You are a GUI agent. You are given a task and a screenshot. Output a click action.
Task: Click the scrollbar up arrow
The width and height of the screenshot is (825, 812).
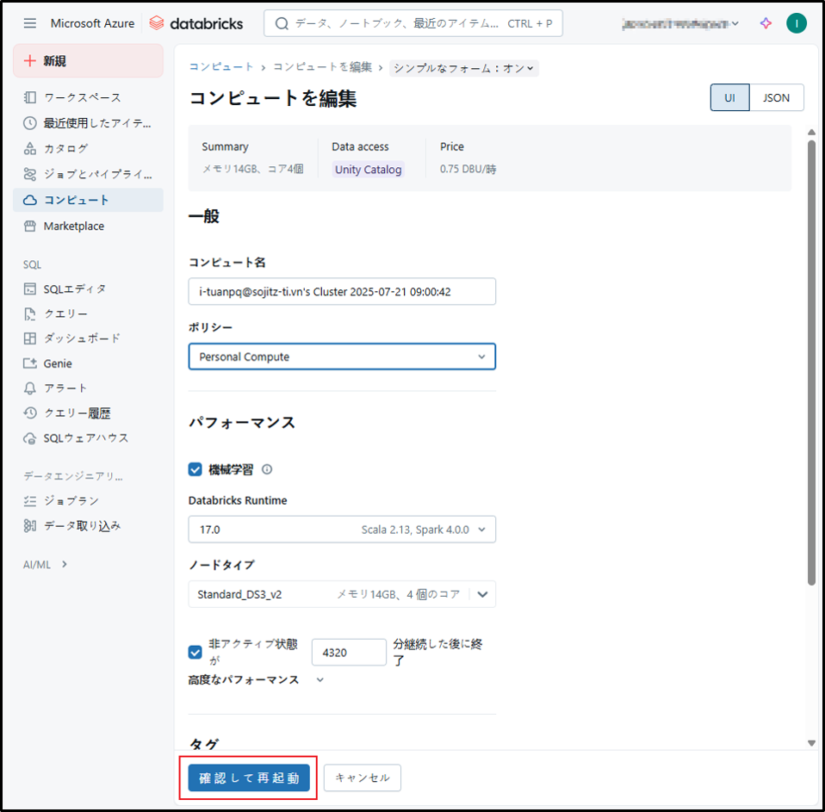point(811,132)
